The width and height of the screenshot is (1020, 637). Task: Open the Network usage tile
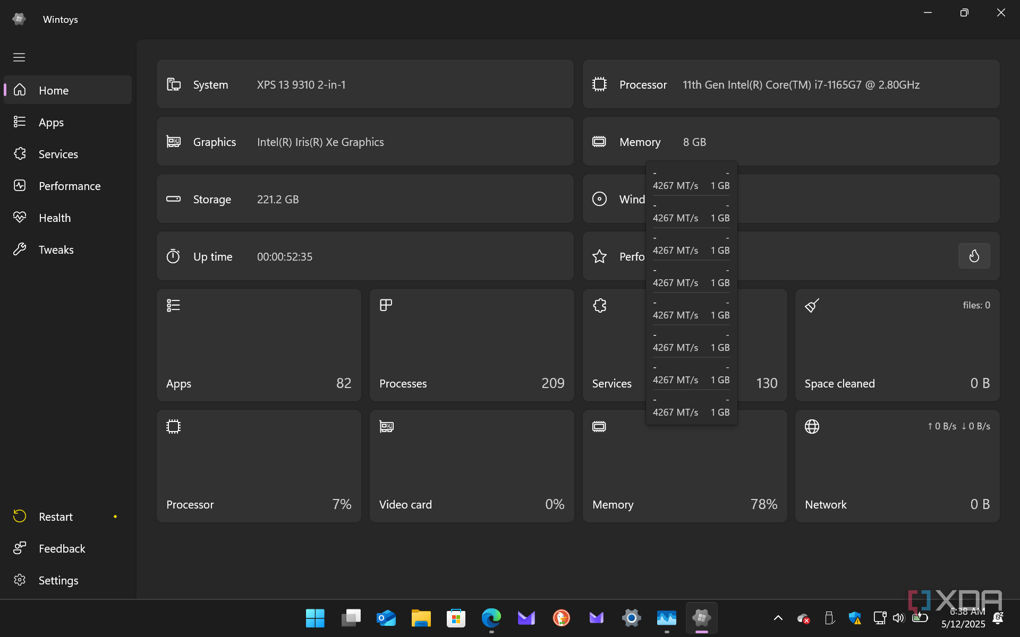(x=897, y=466)
